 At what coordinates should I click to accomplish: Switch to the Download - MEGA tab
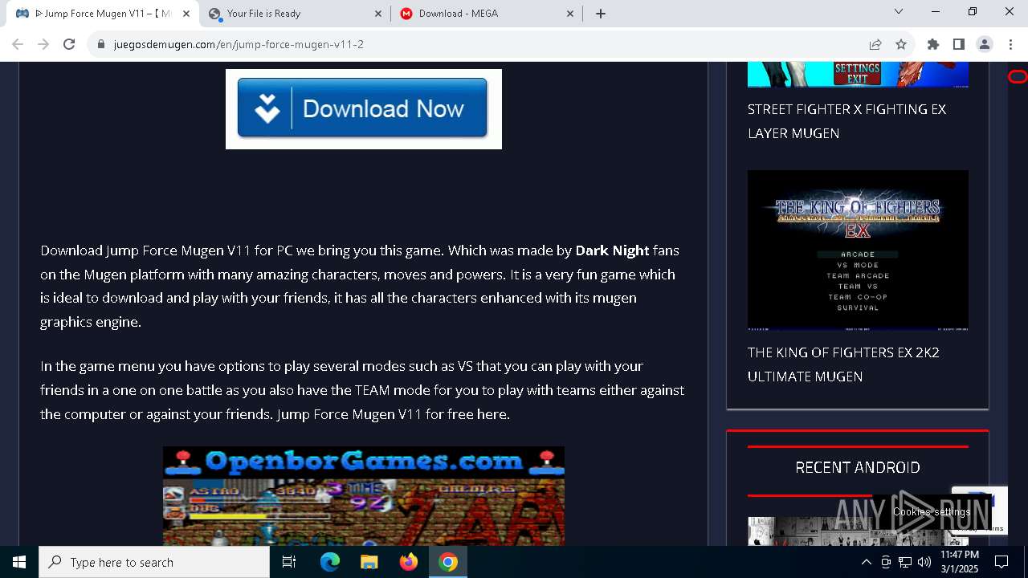point(488,14)
